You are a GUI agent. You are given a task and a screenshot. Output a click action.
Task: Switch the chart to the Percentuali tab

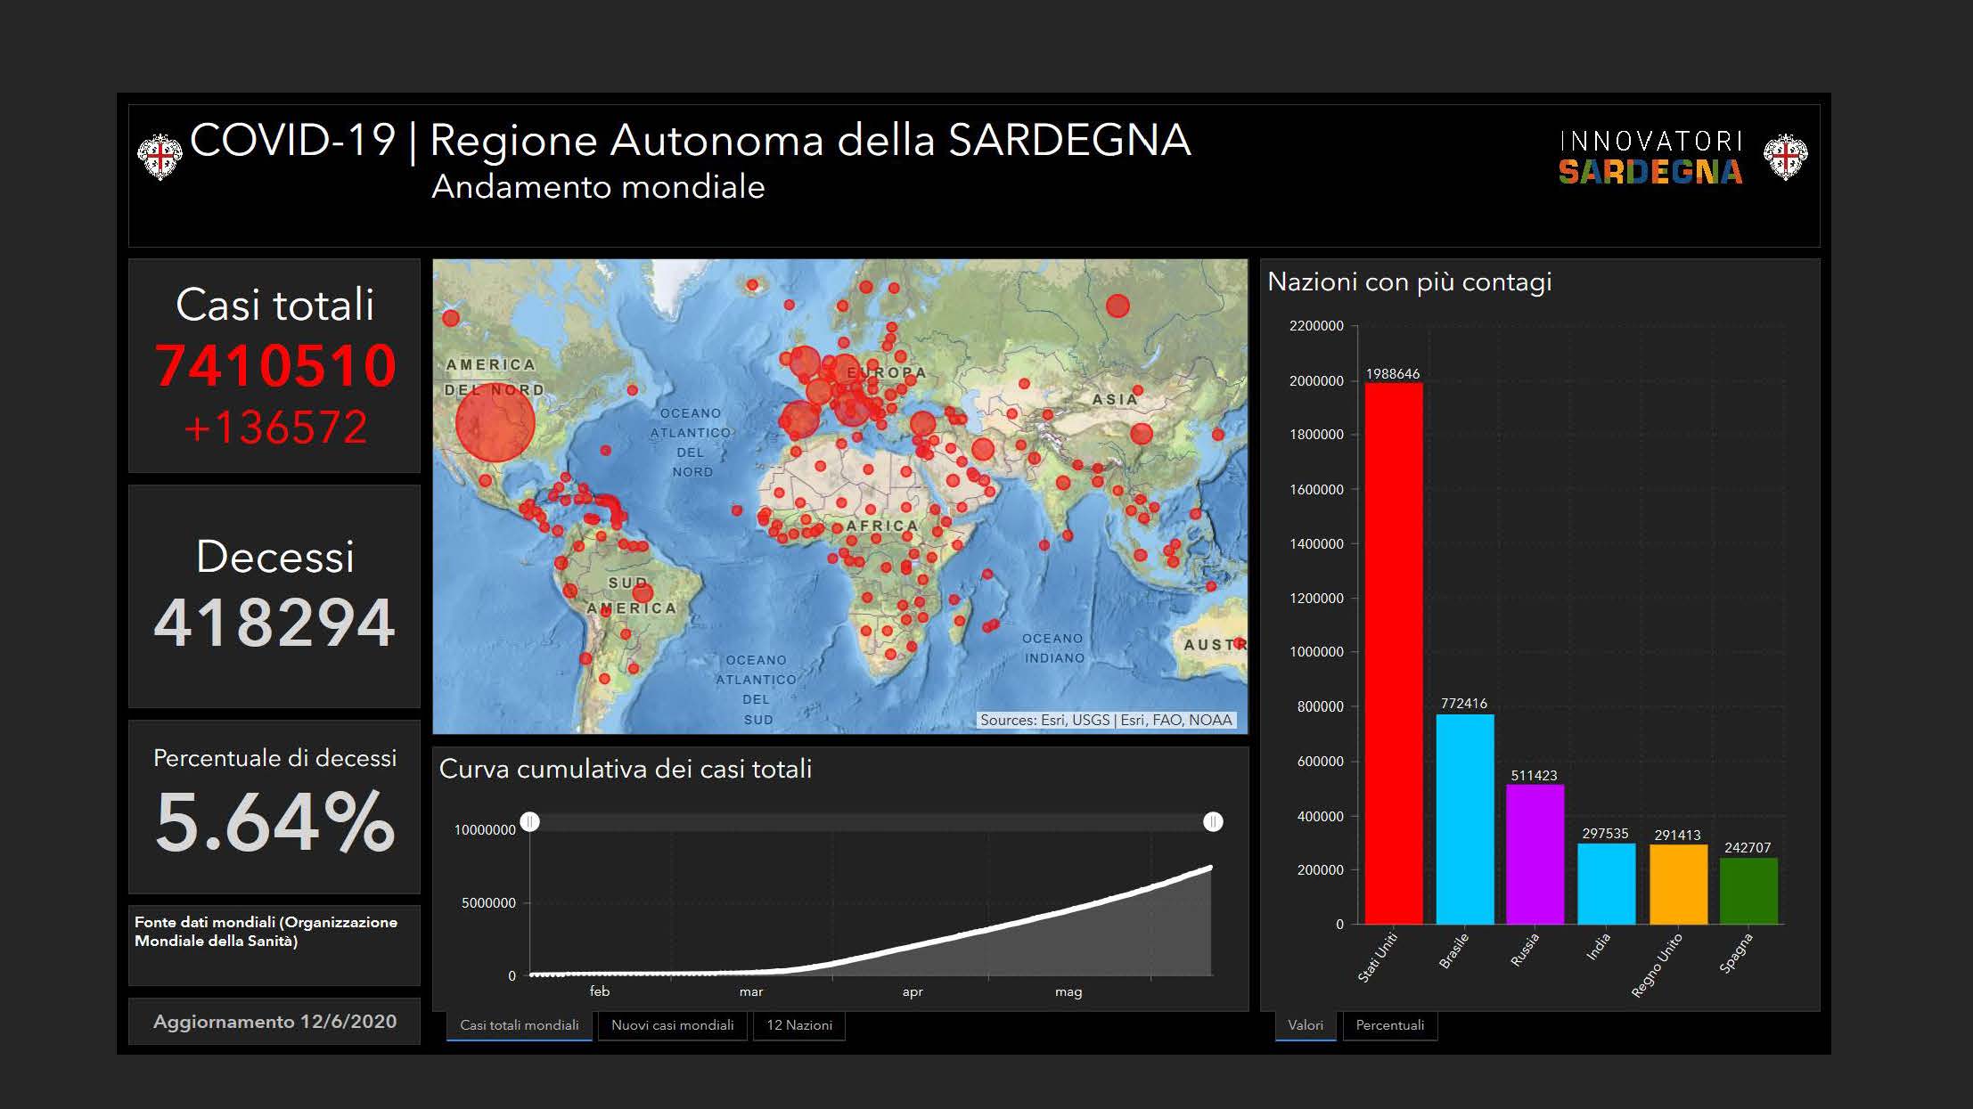coord(1389,1025)
